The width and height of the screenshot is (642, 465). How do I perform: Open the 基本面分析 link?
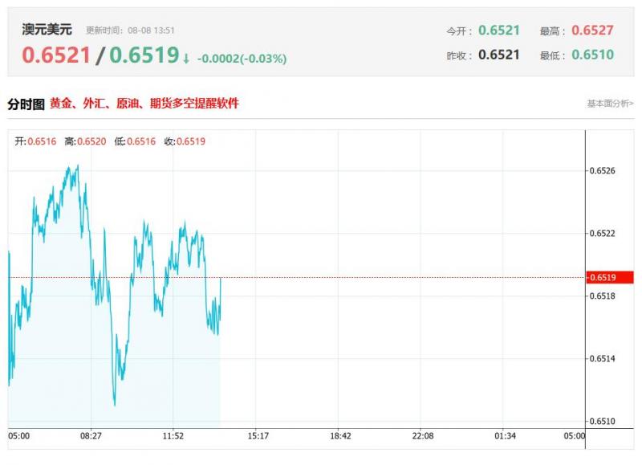coord(611,104)
